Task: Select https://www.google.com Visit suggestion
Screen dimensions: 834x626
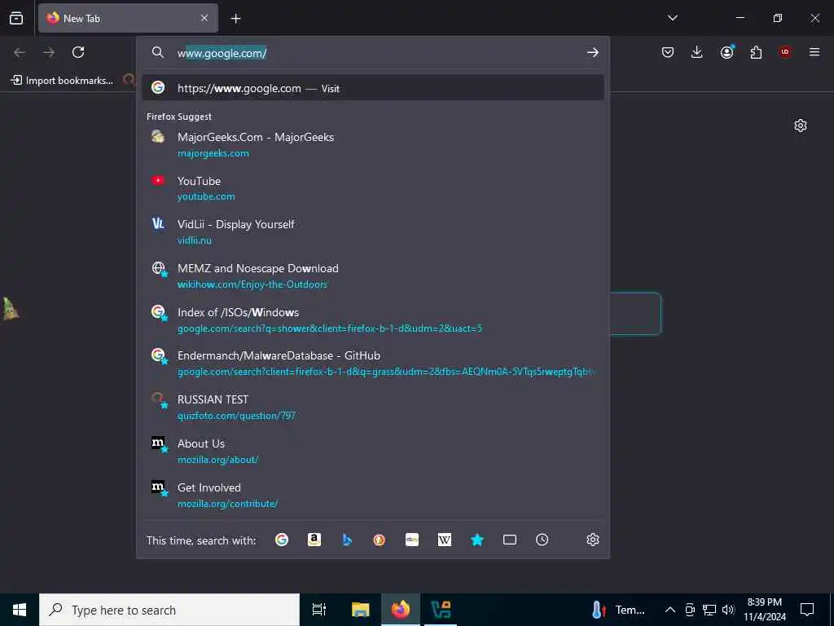Action: point(373,88)
